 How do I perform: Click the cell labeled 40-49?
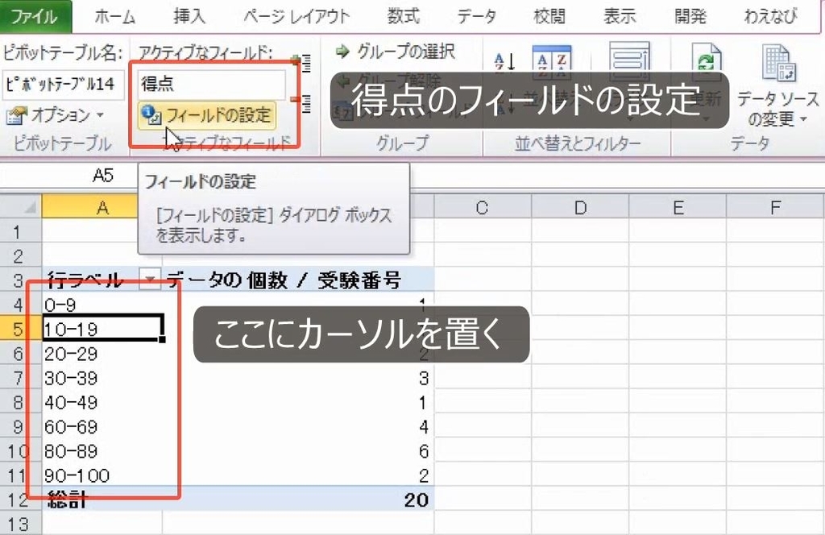(x=102, y=402)
